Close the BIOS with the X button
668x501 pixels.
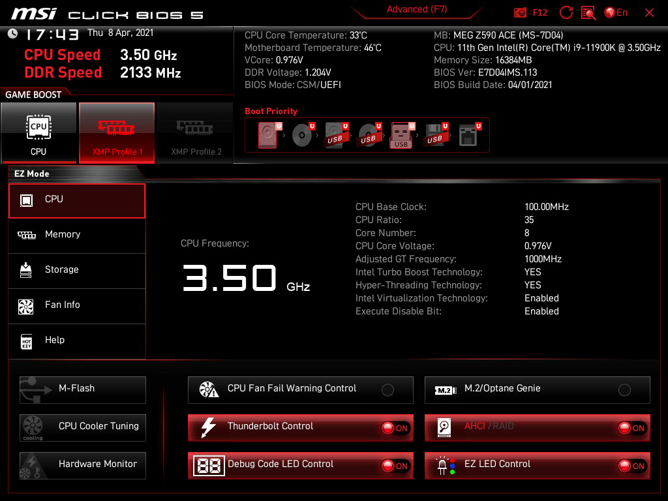(649, 13)
